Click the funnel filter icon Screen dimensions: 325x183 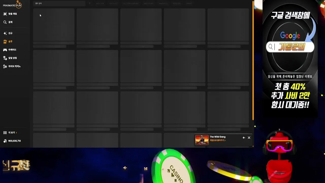(90, 3)
